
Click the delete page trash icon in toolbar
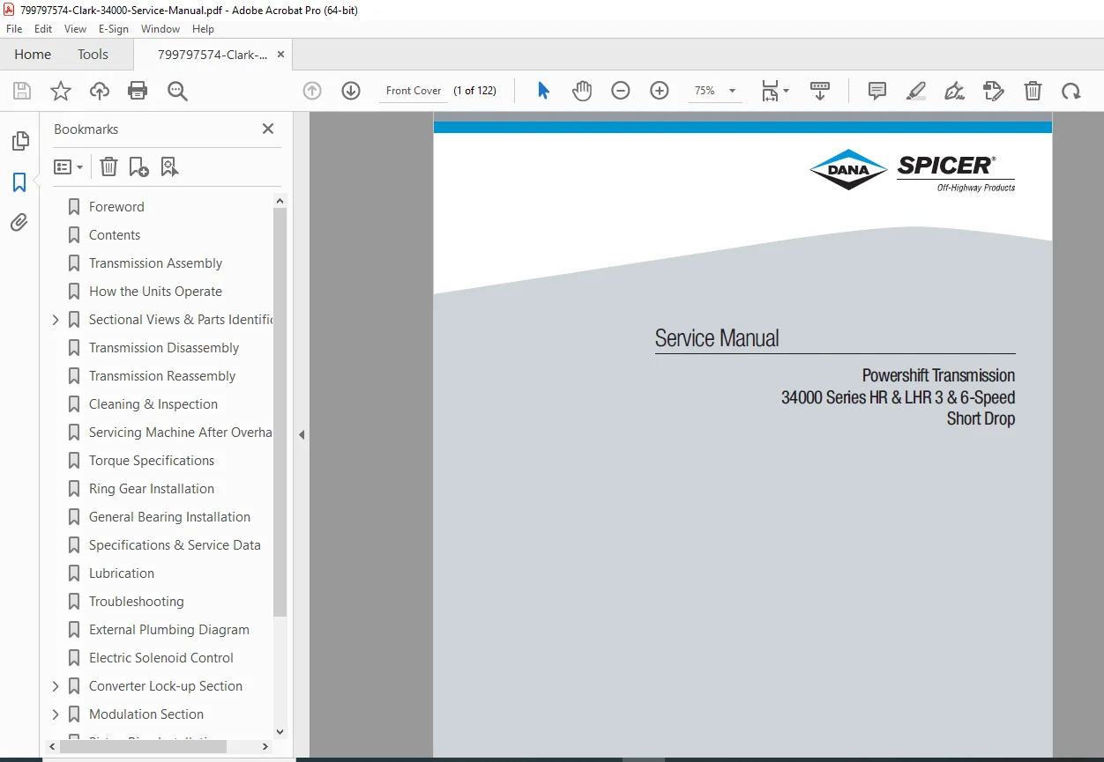coord(1033,91)
